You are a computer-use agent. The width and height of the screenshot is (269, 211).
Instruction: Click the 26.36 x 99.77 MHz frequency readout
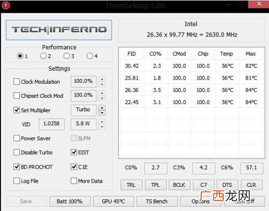point(192,35)
